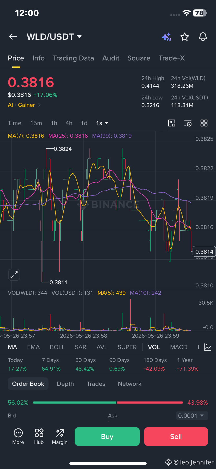
Task: Switch to the Trading Data tab
Action: pyautogui.click(x=73, y=58)
